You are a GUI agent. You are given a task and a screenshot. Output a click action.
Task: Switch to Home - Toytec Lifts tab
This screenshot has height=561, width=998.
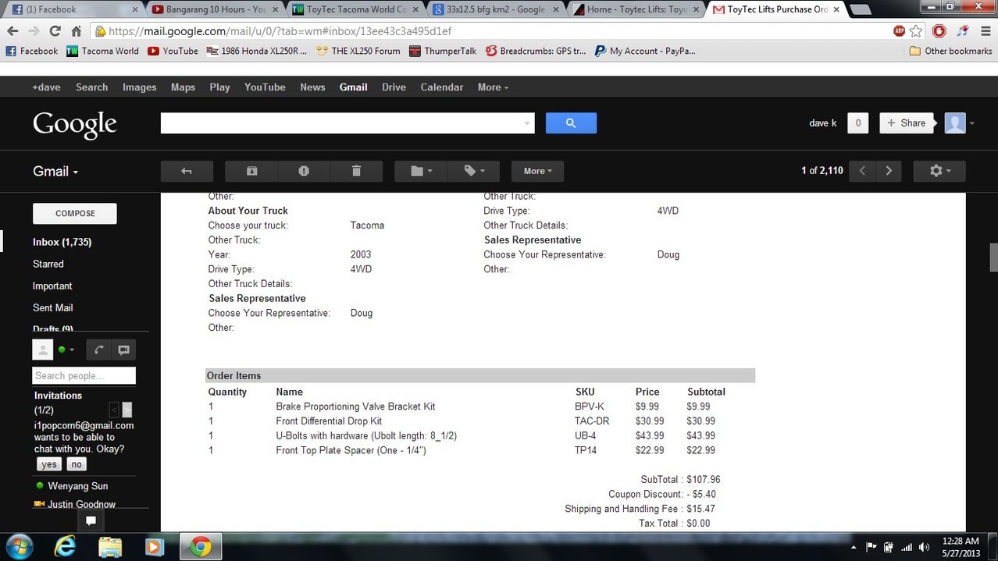[636, 9]
